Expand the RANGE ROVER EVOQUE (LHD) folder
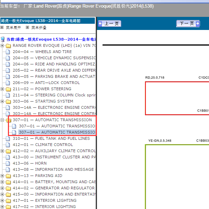209x209 pixels. tap(2, 45)
